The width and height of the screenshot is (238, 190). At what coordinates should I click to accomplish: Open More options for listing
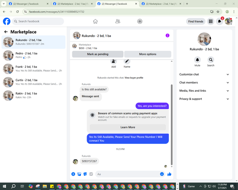coord(148,54)
